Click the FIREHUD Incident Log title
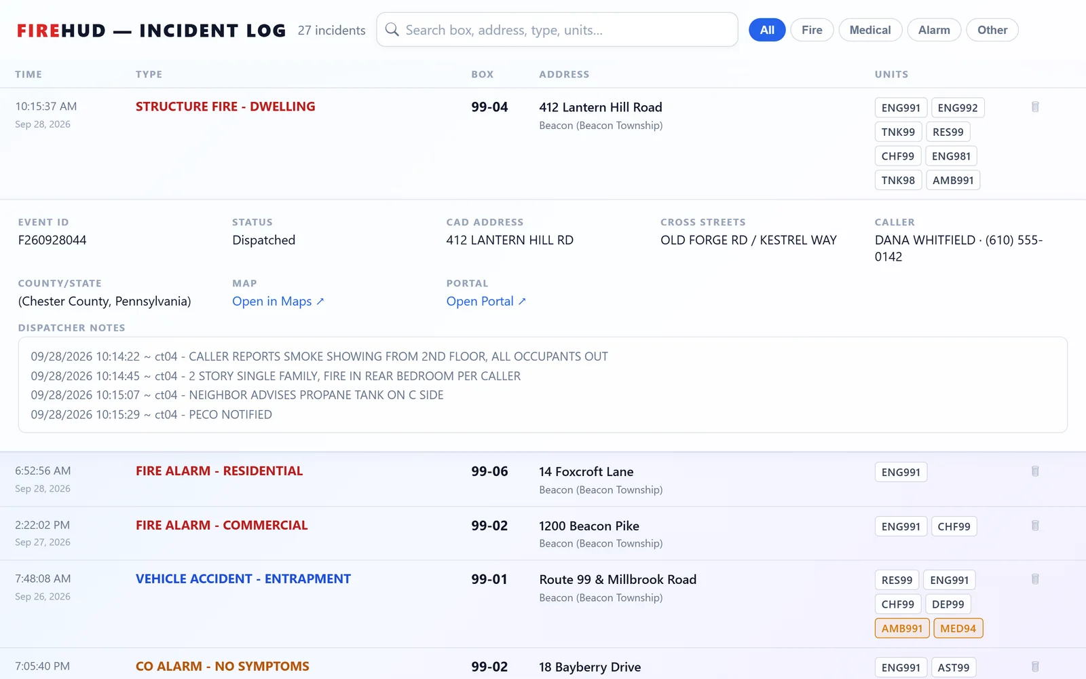The image size is (1086, 679). [x=151, y=31]
